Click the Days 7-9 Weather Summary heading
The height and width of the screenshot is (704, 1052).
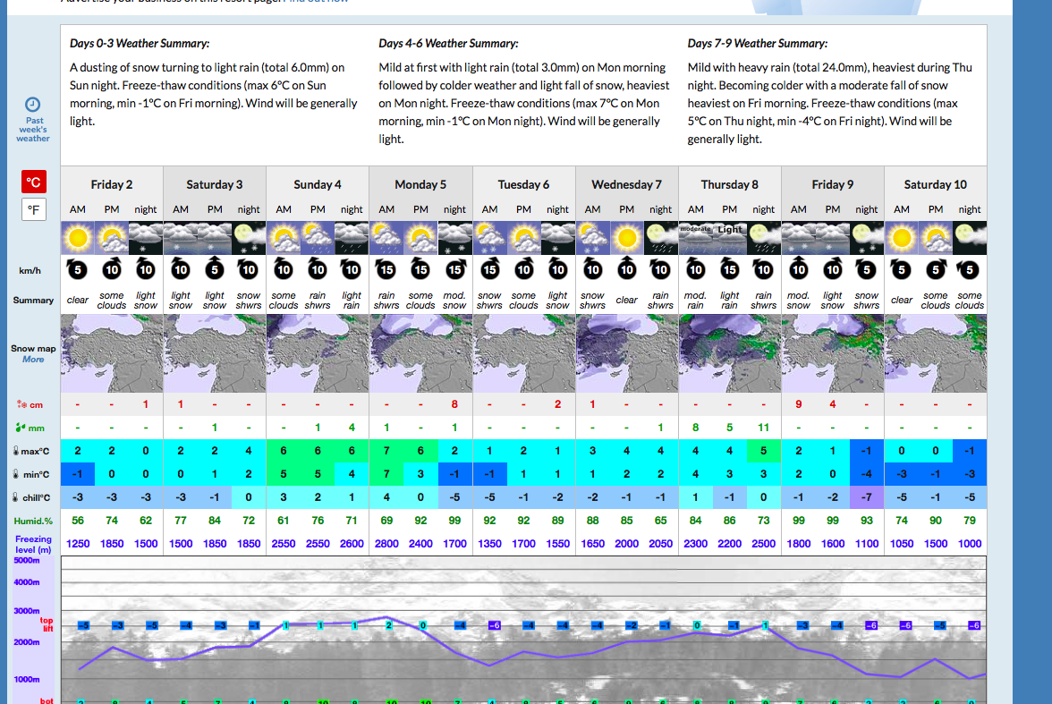point(758,44)
